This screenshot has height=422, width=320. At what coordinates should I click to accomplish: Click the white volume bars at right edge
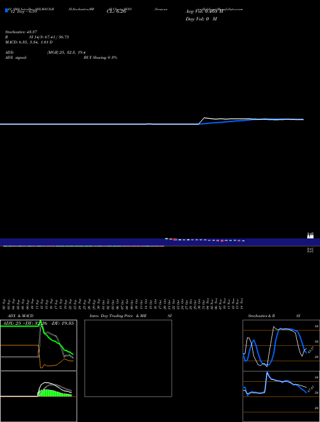point(310,235)
